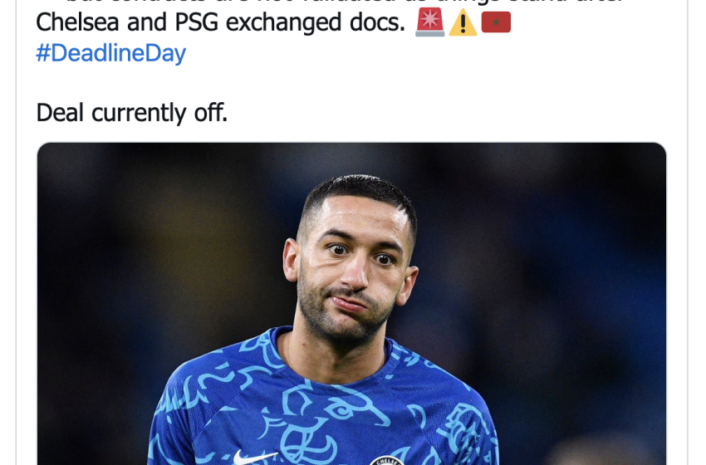This screenshot has height=465, width=706.
Task: Click the word "currently" in the tweet
Action: (138, 114)
